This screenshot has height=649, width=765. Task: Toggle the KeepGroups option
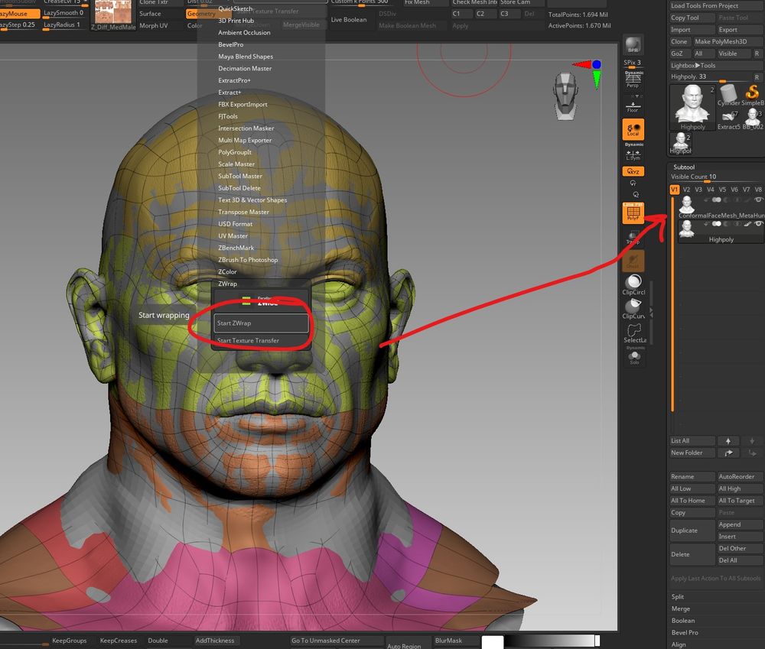click(69, 641)
